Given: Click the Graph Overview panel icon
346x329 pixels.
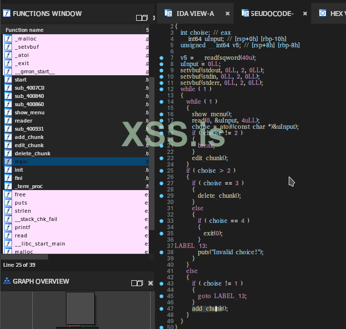Looking at the screenshot, I should (7, 281).
